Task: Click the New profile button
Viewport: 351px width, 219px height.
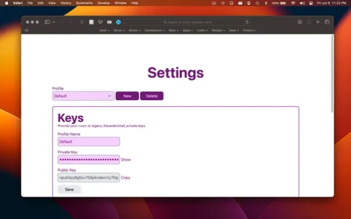Action: tap(127, 96)
